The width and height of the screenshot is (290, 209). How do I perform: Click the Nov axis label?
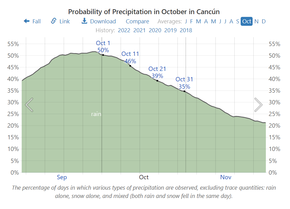pyautogui.click(x=226, y=177)
